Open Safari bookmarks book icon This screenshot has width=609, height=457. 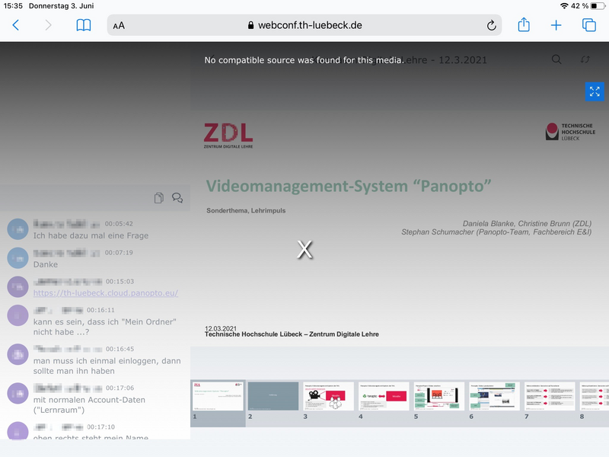point(83,25)
